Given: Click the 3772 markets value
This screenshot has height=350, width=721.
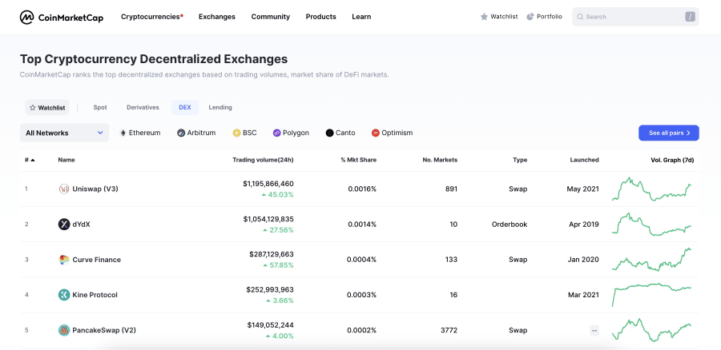Looking at the screenshot, I should point(449,330).
